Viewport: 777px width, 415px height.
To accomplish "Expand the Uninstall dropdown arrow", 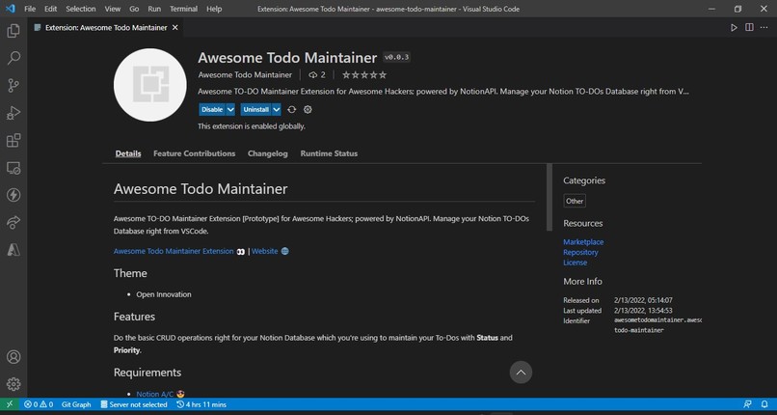I will coord(277,110).
